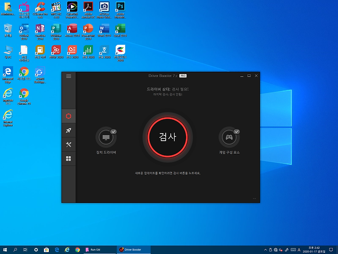Screen dimensions: 338x254
Task: Open Access 2019 desktop shortcut
Action: [x=72, y=30]
